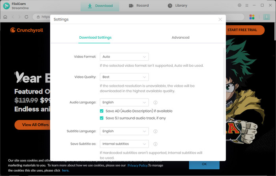Screen dimensions: 276x176
Task: Open the Library tab
Action: coord(177,6)
